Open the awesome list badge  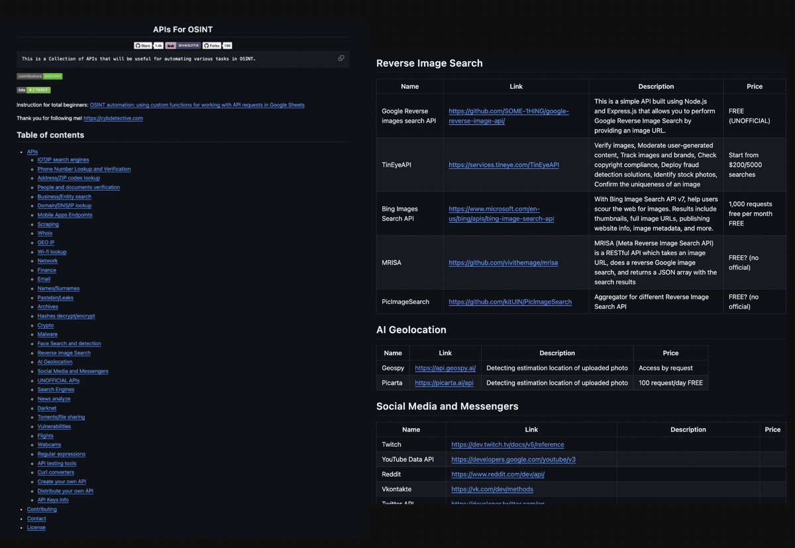click(x=183, y=45)
